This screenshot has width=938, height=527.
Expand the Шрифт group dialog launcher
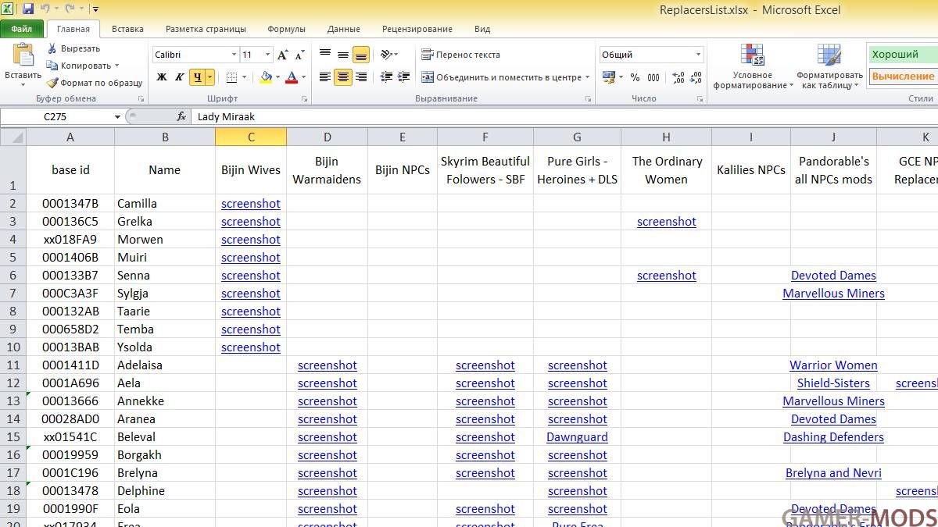point(305,99)
